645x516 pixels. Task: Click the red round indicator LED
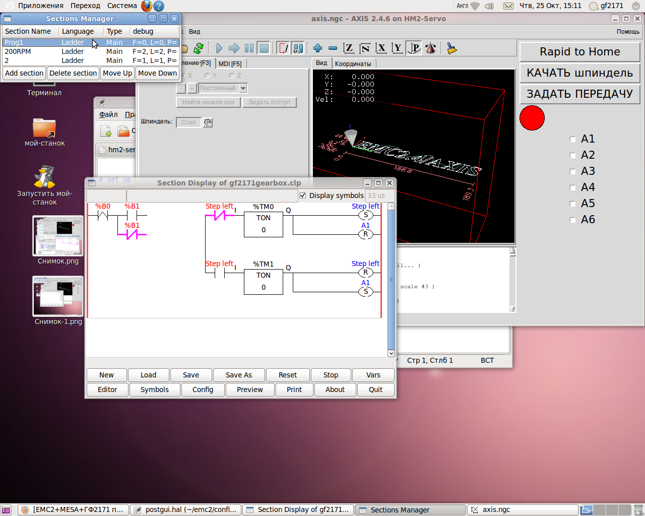[x=532, y=118]
